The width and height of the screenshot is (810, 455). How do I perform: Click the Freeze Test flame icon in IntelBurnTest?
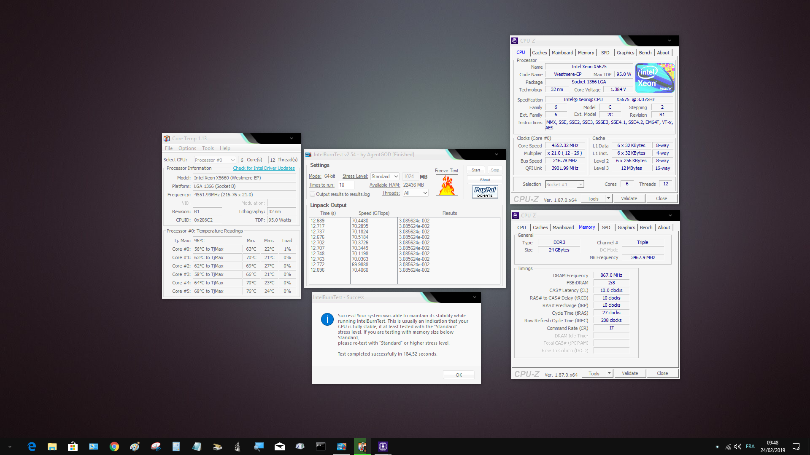[447, 185]
